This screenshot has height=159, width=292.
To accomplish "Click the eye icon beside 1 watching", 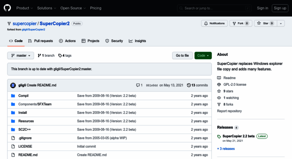I will coord(219,98).
